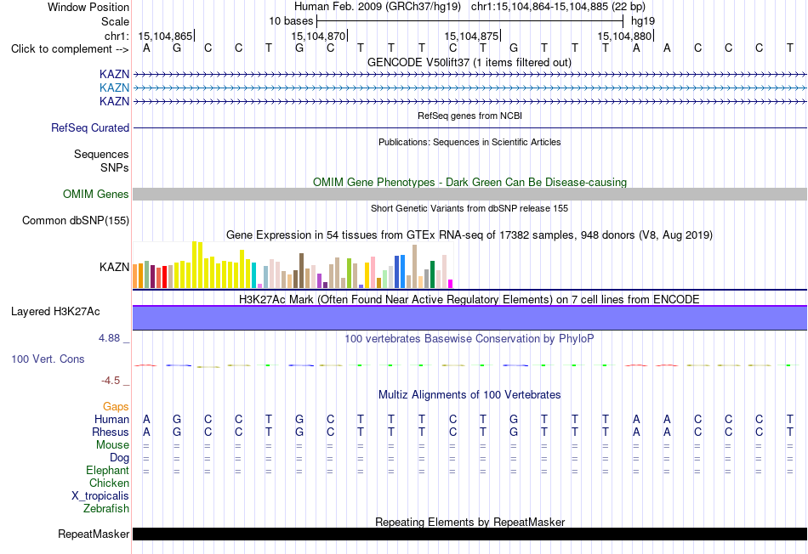Open the RepeatMasker track label
Viewport: 808px width, 554px height.
(94, 534)
